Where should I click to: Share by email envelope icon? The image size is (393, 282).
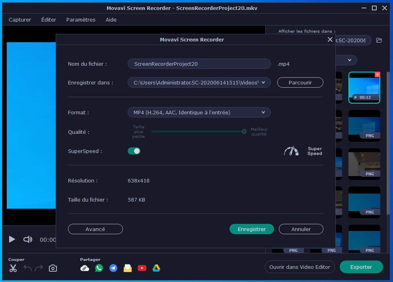[x=128, y=268]
